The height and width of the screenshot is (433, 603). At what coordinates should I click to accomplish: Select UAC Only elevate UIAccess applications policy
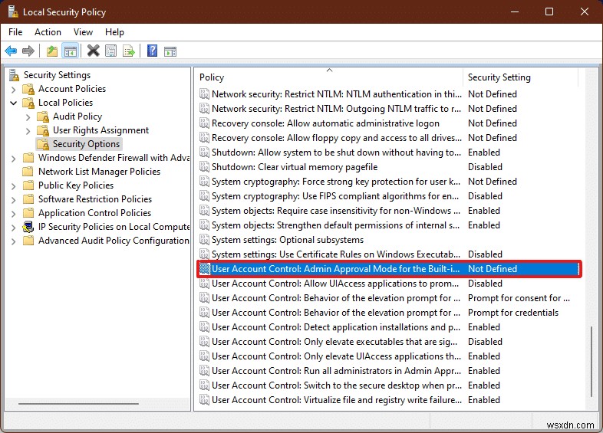click(x=389, y=356)
